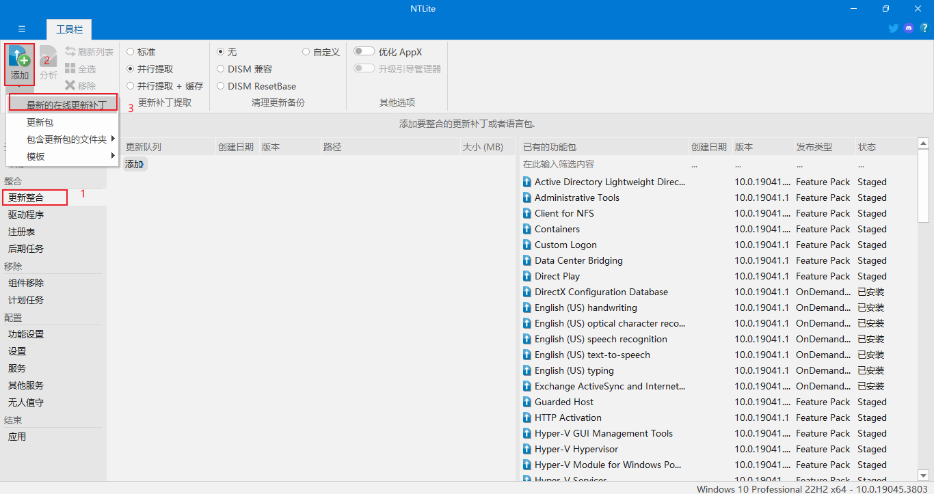
Task: Open the hamburger menu icon
Action: click(22, 29)
